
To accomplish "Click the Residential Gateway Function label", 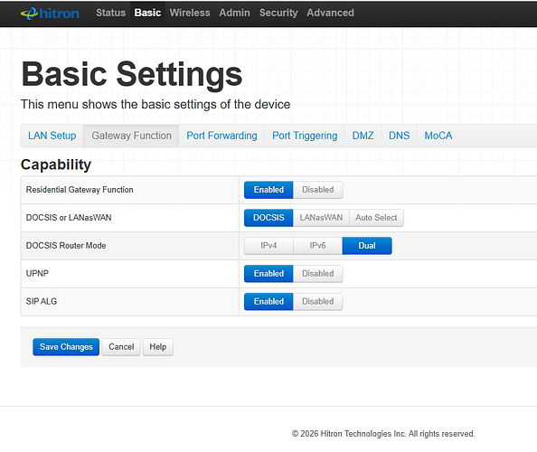I will point(80,190).
